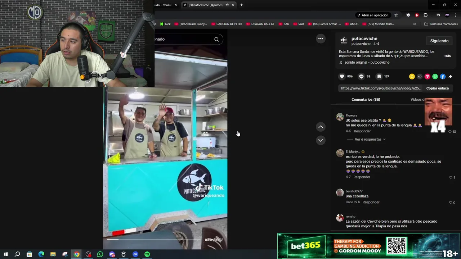Like the comment by El Marty
This screenshot has width=461, height=259.
(x=451, y=177)
